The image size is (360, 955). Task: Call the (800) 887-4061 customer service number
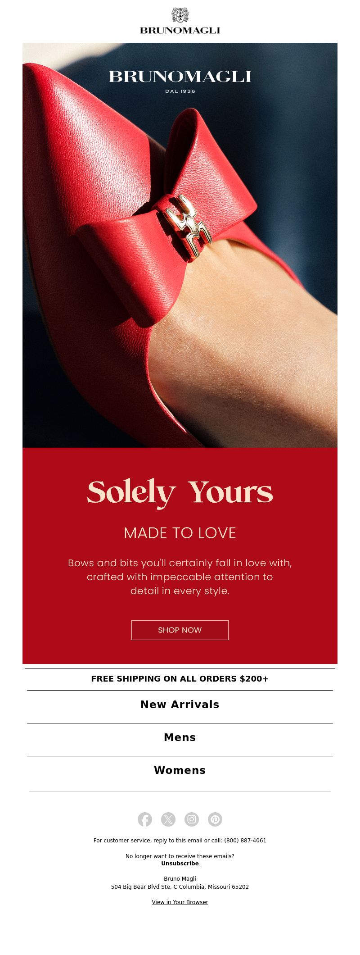(245, 840)
